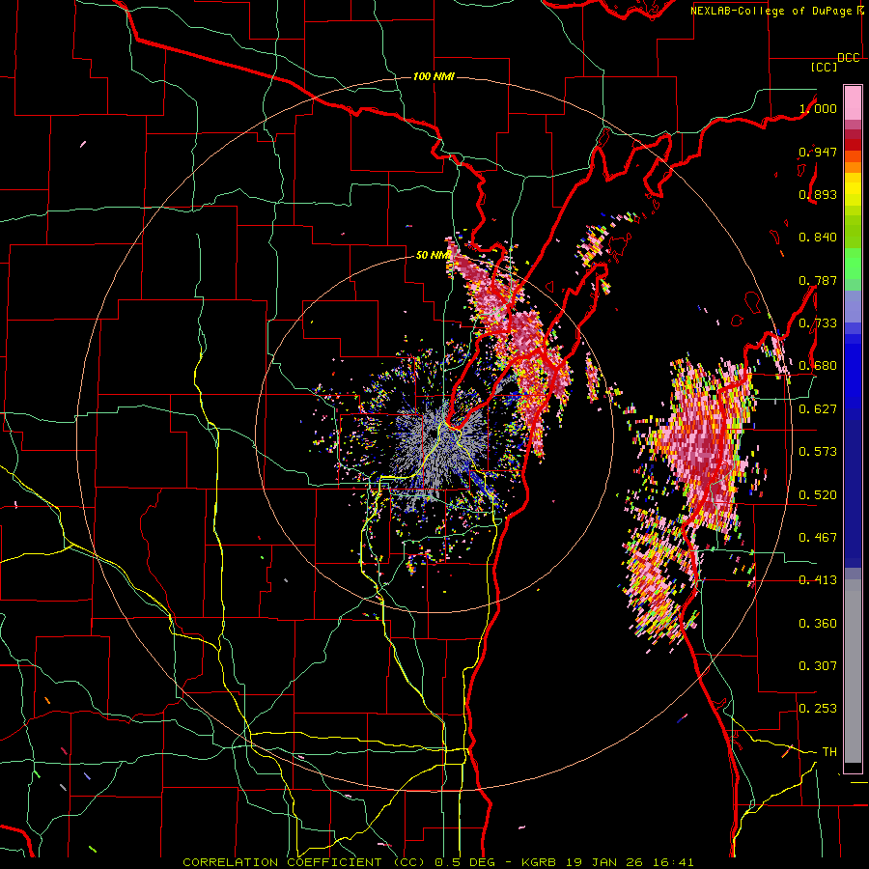The height and width of the screenshot is (869, 869).
Task: Select the "50 NMI" range ring label
Action: tap(434, 255)
